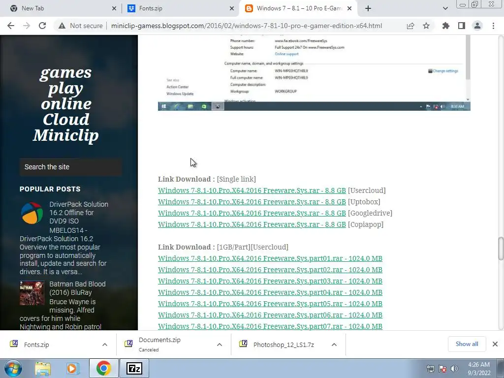Viewport: 504px width, 378px height.
Task: Click Show all downloads
Action: point(467,344)
